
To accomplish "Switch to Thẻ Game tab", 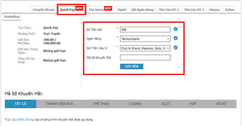I will tap(100, 10).
